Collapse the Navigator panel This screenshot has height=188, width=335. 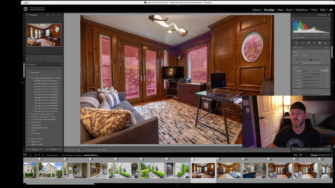pos(27,15)
